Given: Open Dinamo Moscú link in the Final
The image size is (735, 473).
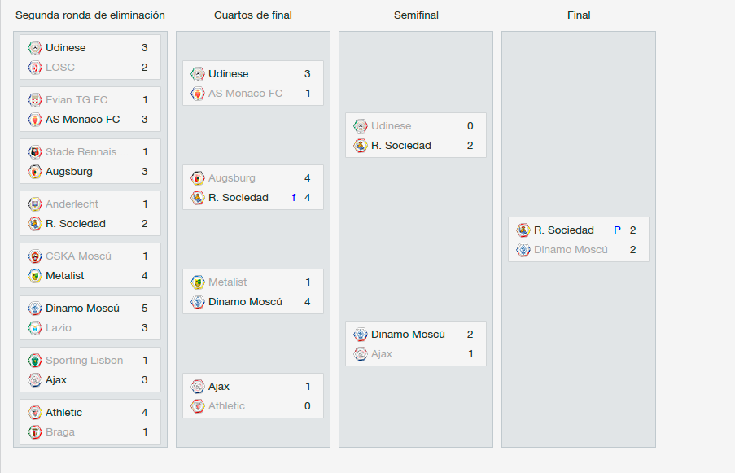Looking at the screenshot, I should coord(571,250).
